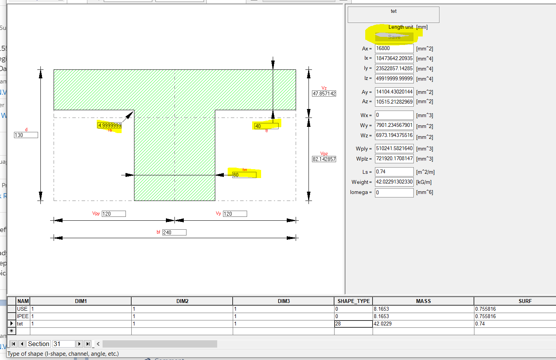Click the blue N.V link on the left
The height and width of the screenshot is (360, 556).
click(3, 92)
